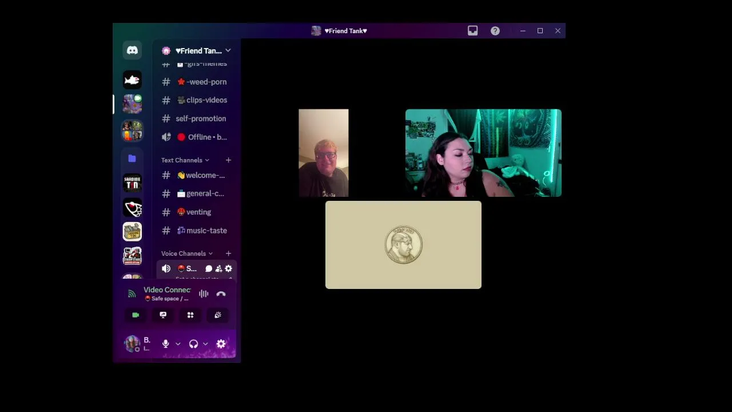Image resolution: width=732 pixels, height=412 pixels.
Task: Expand the blue folder of servers
Action: point(132,159)
